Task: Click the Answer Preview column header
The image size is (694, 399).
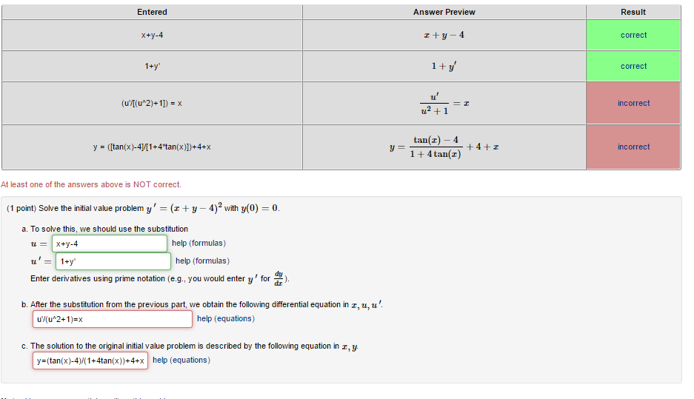Action: pyautogui.click(x=444, y=12)
